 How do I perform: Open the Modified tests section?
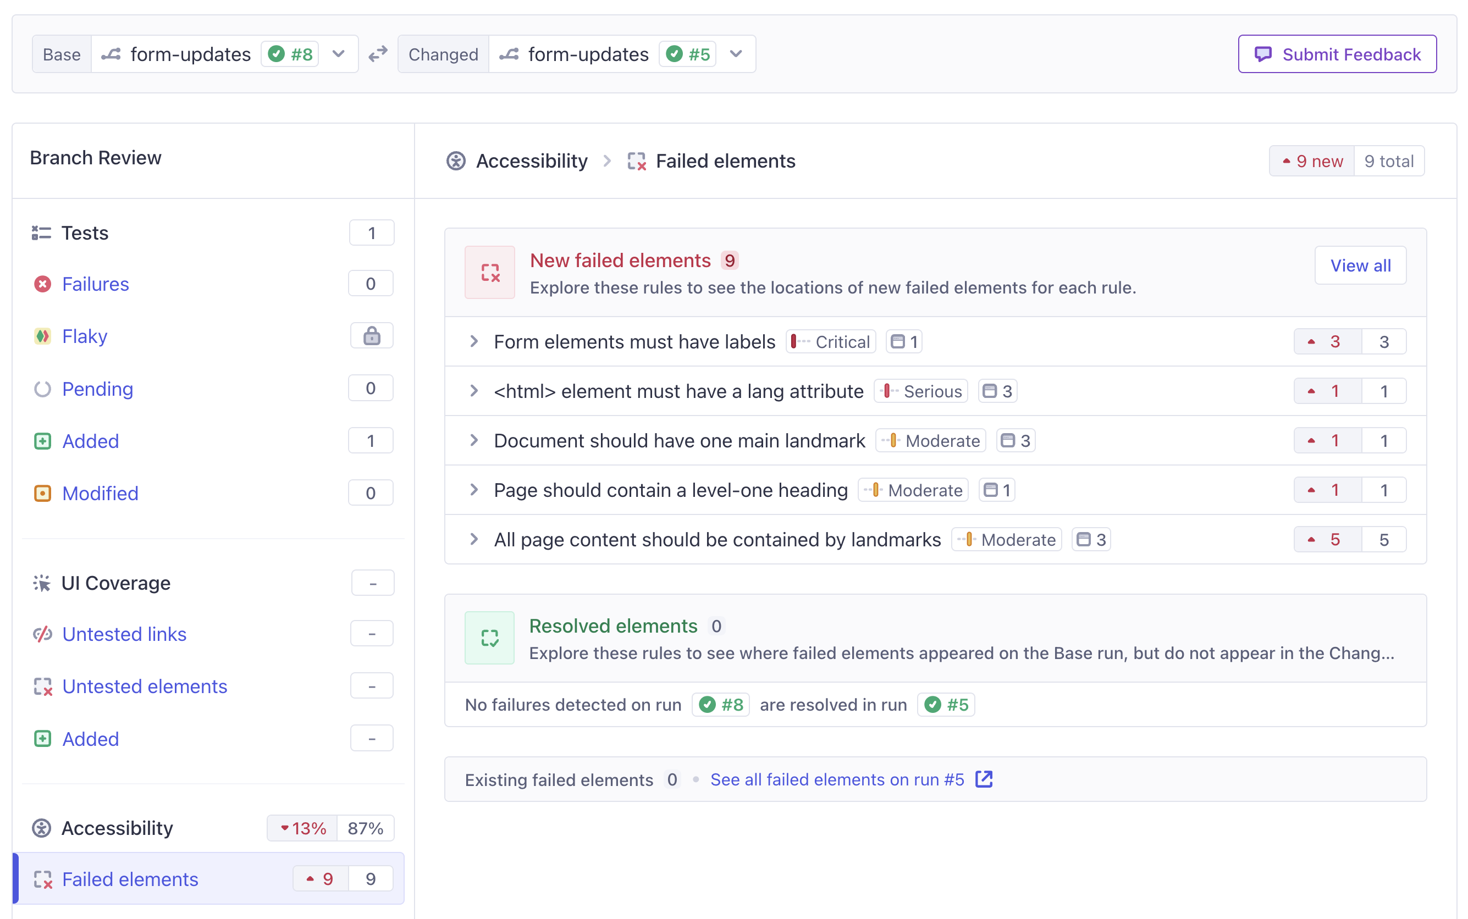(100, 493)
